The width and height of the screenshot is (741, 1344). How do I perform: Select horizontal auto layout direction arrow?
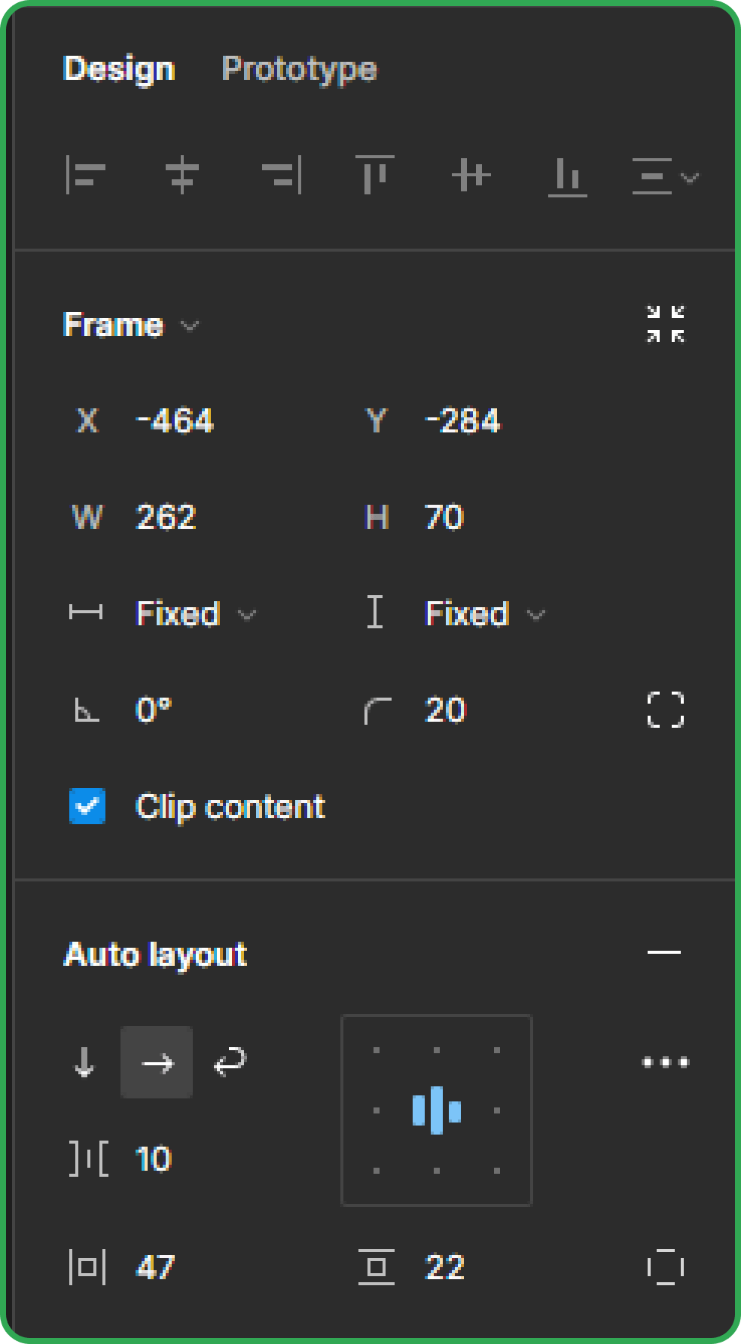point(157,1062)
